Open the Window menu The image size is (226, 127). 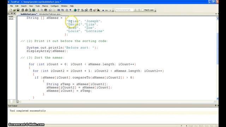[x=64, y=6]
